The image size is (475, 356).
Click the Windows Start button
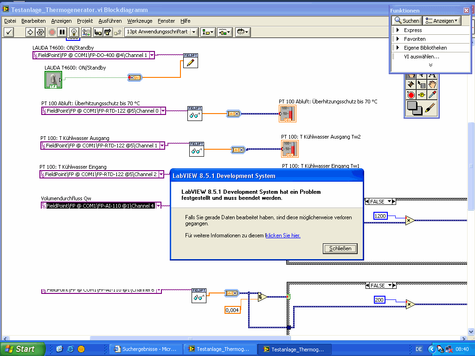[x=22, y=349]
